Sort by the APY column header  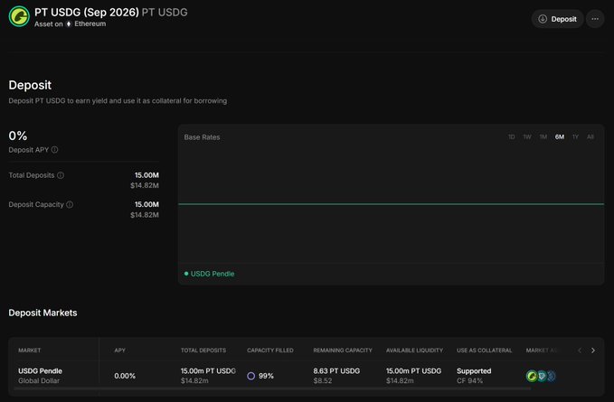coord(120,351)
